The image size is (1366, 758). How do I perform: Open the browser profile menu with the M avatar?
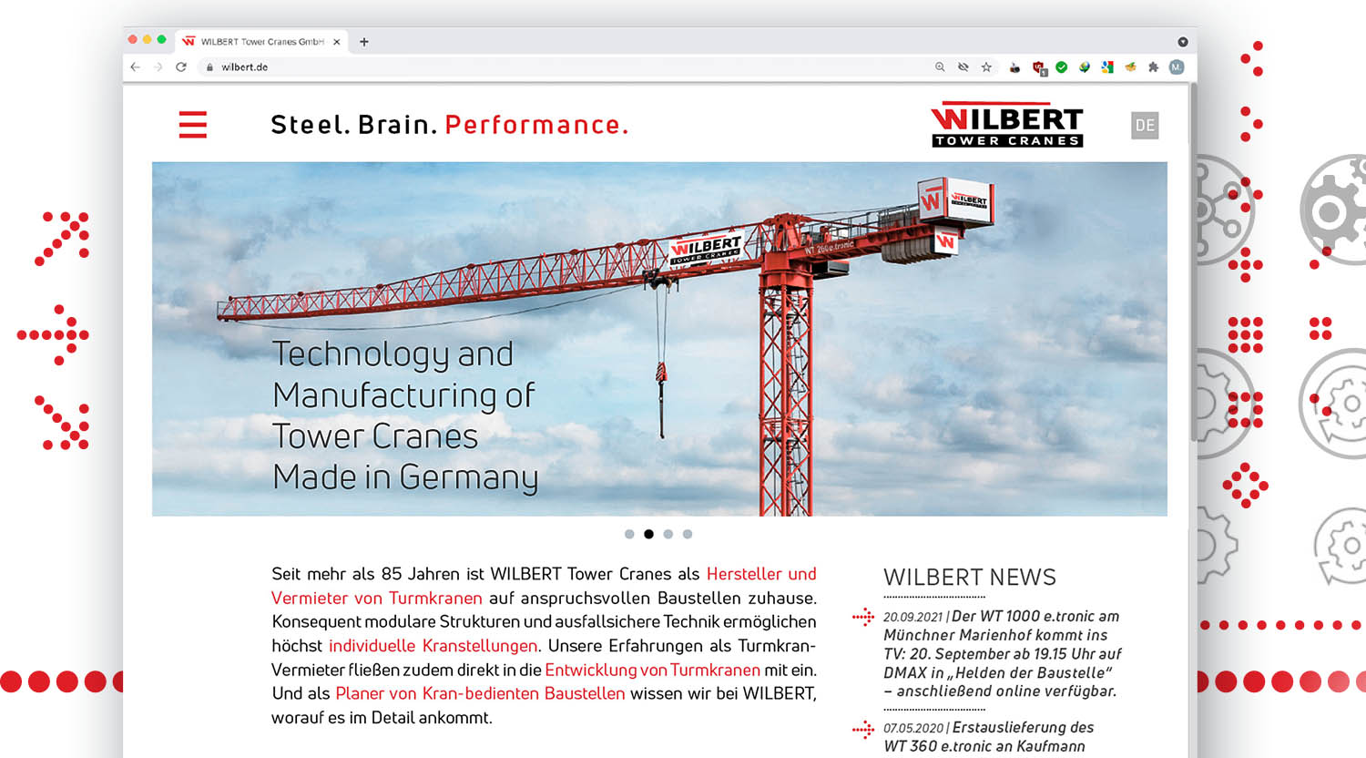tap(1177, 67)
